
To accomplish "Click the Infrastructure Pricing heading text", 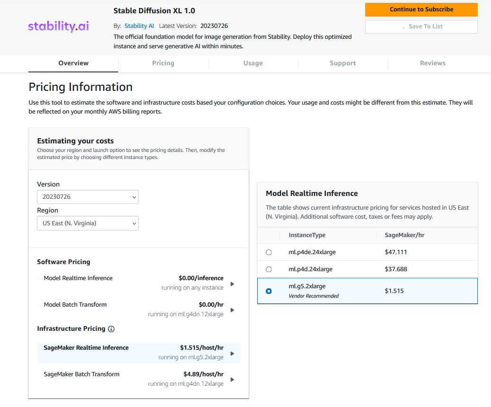I will (x=71, y=328).
